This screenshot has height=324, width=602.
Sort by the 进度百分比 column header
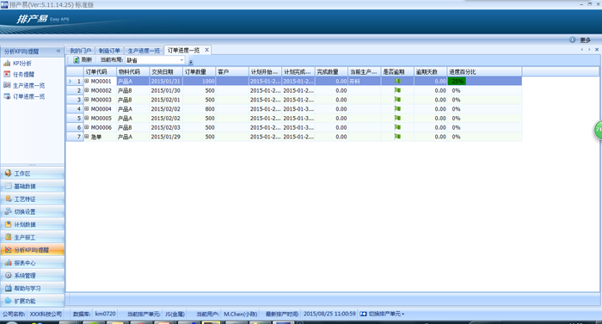484,72
